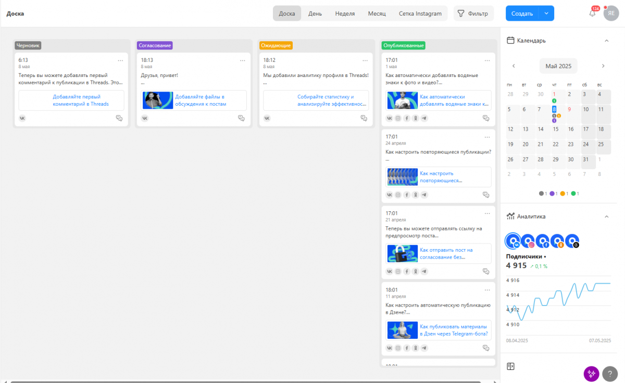Open three-dots menu on Согласование 18:13 card

pos(242,60)
